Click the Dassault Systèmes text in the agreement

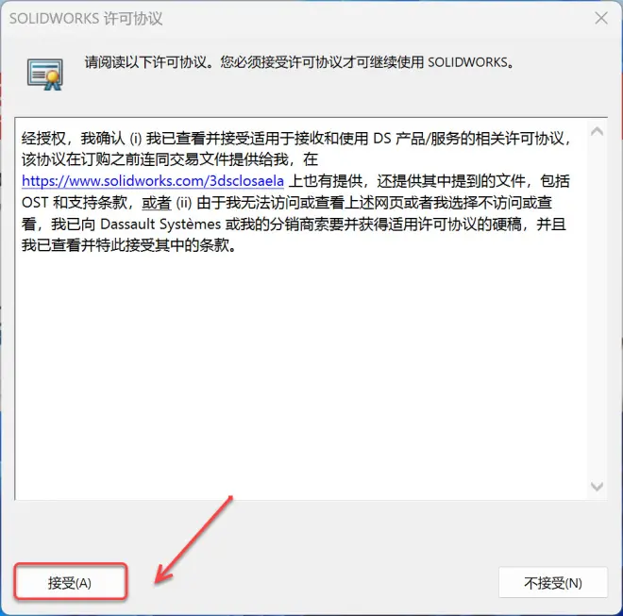(x=160, y=225)
